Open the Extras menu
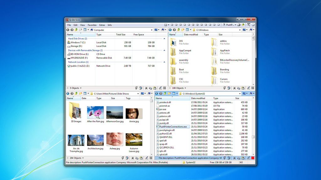Screen dimensions: 321x180 pyautogui.click(x=102, y=25)
